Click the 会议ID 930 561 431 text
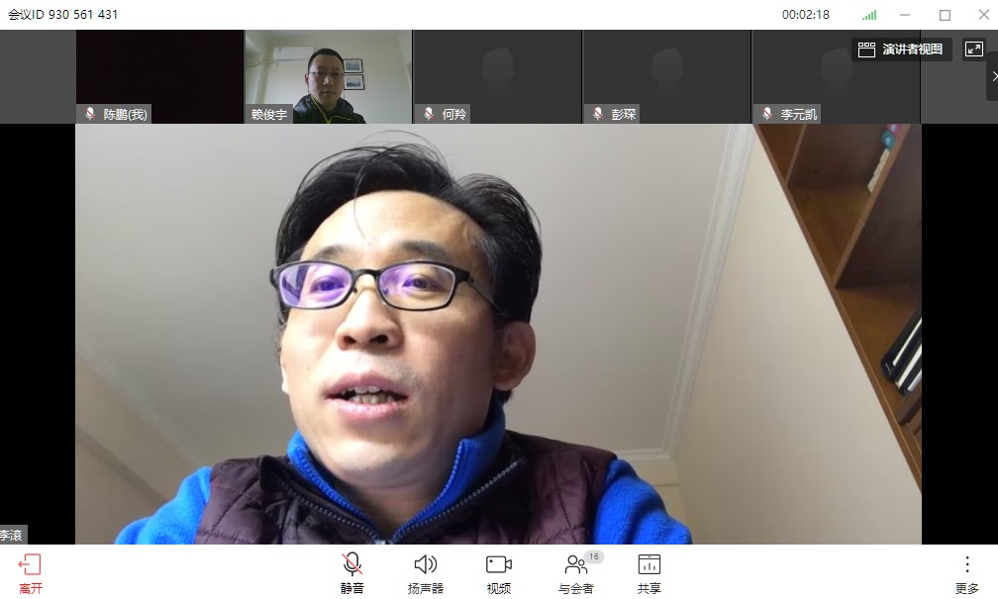 [x=63, y=14]
